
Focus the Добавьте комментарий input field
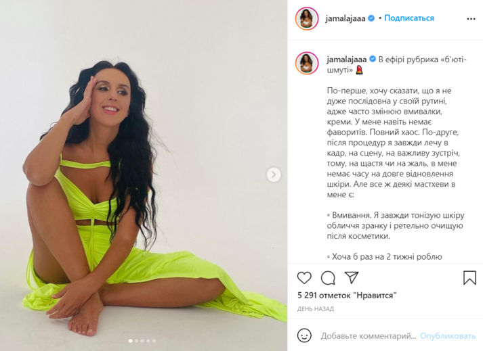[x=369, y=336]
